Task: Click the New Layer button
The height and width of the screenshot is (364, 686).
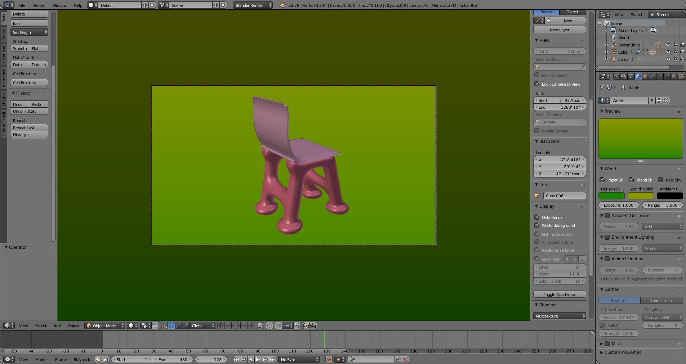Action: pyautogui.click(x=560, y=30)
